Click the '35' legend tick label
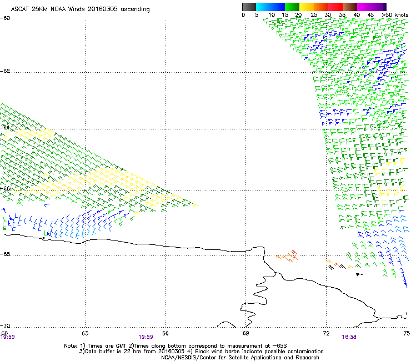This screenshot has height=361, width=411. [x=342, y=15]
